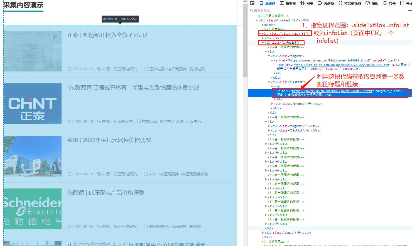Open the 样式编辑器 style editor tab
The width and height of the screenshot is (412, 246).
click(350, 3)
